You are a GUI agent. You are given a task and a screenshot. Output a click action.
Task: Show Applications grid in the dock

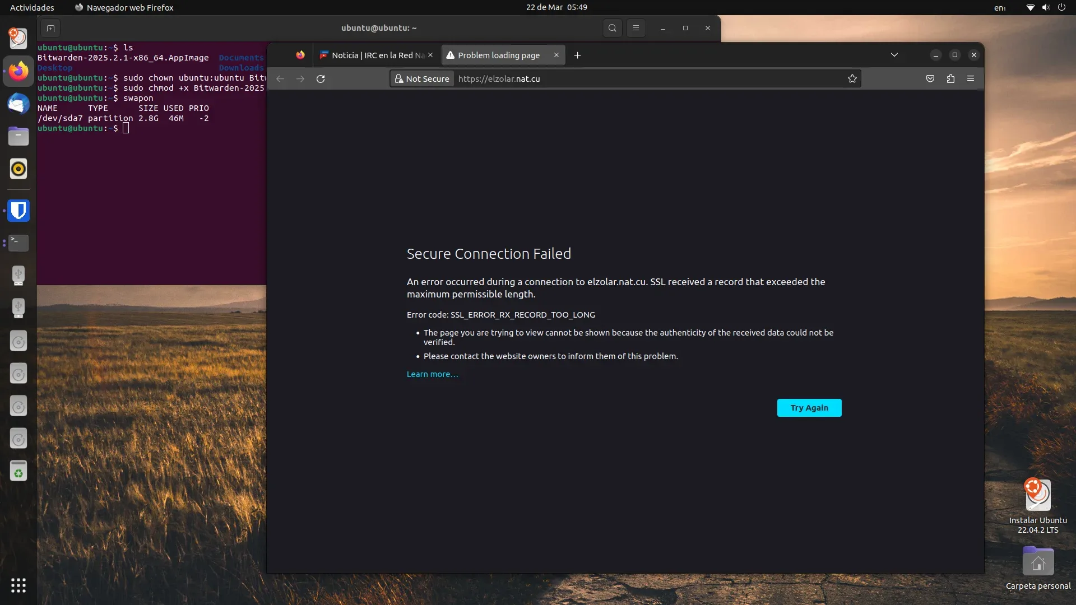[18, 585]
